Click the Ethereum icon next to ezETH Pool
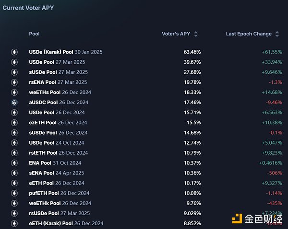This screenshot has width=288, height=229. 14,123
